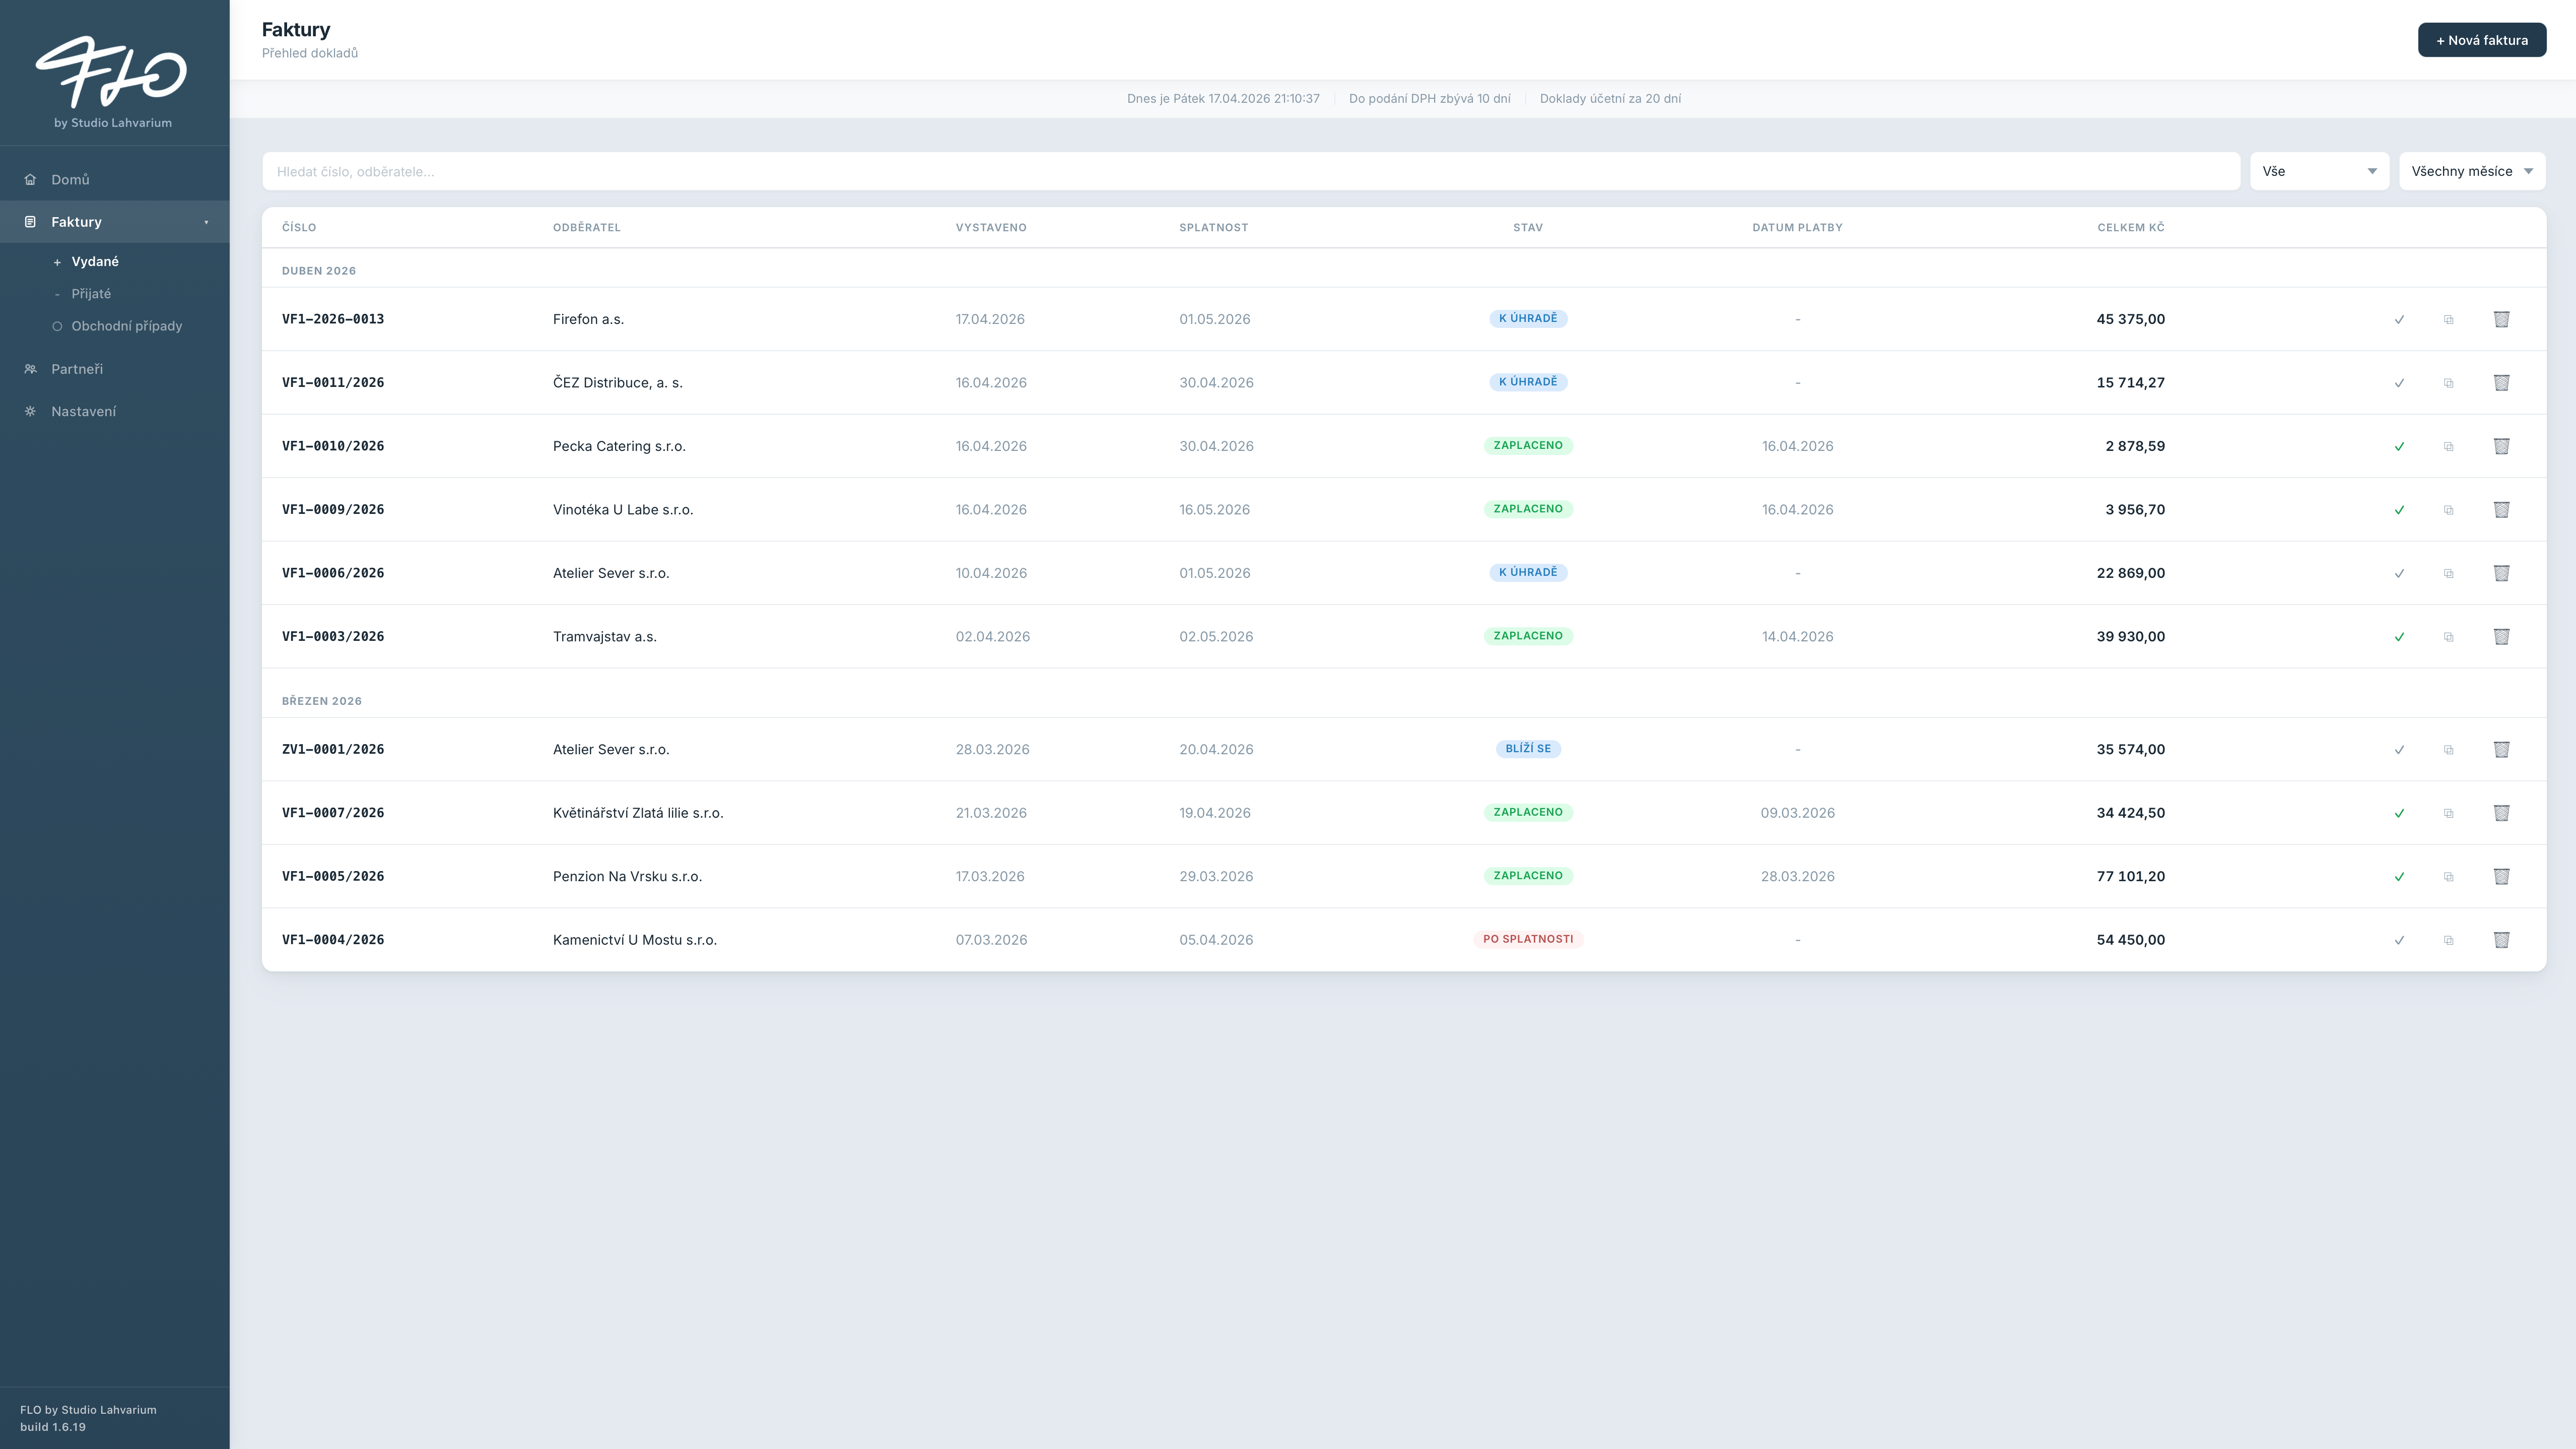Viewport: 2576px width, 1449px height.
Task: Mark Kamenictví U Mostu invoice as paid
Action: (x=2399, y=940)
